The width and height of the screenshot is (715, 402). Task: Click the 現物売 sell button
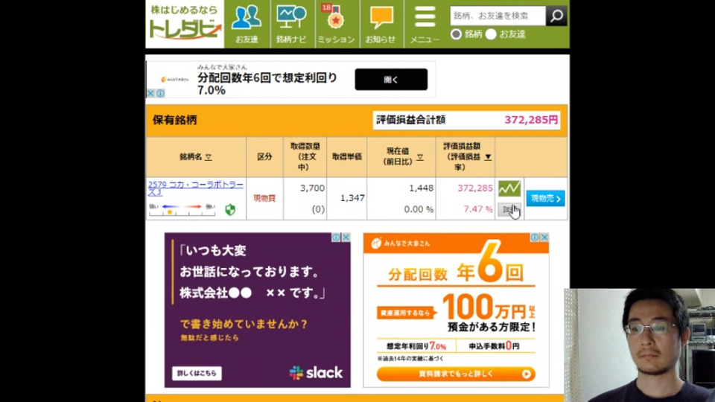point(545,198)
